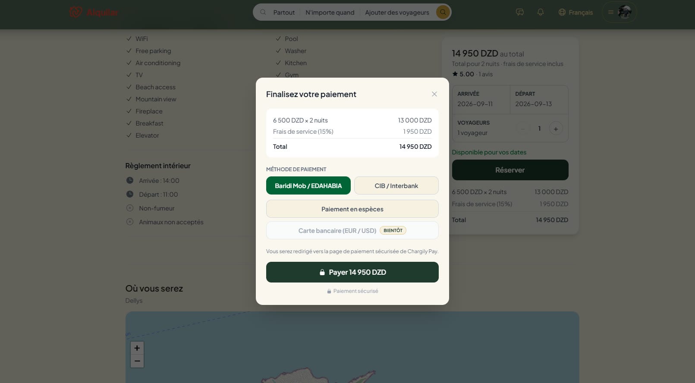
Task: Click the WiFi checkmark icon
Action: click(129, 38)
